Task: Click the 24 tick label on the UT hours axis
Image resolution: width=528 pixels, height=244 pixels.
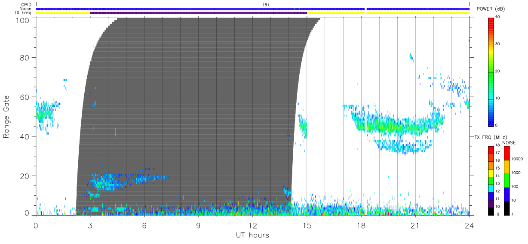Action: [469, 225]
